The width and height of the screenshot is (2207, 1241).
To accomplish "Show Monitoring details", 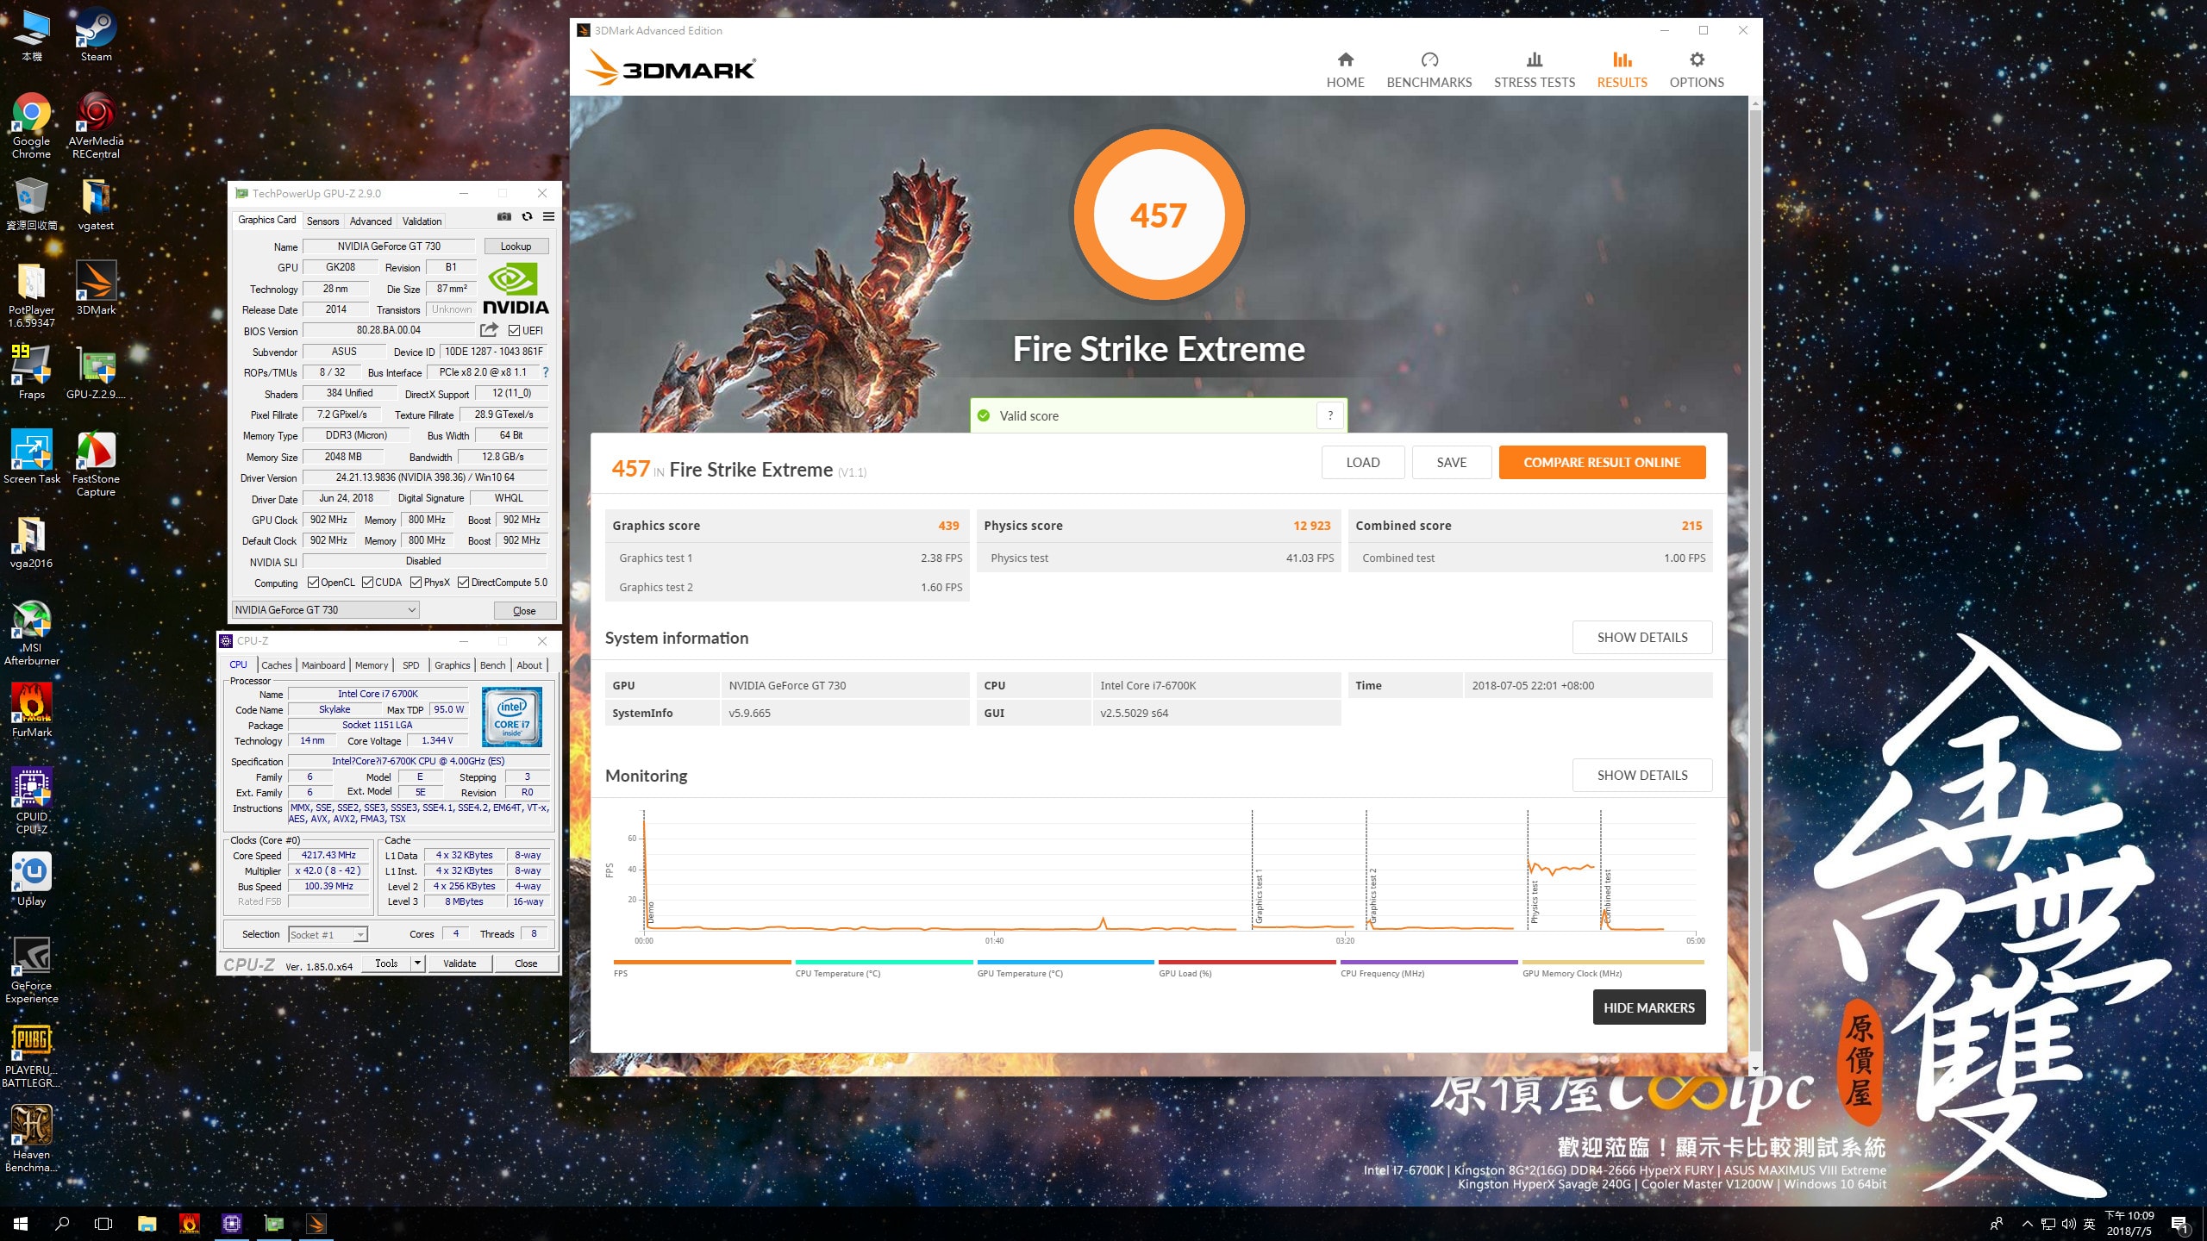I will tap(1642, 776).
